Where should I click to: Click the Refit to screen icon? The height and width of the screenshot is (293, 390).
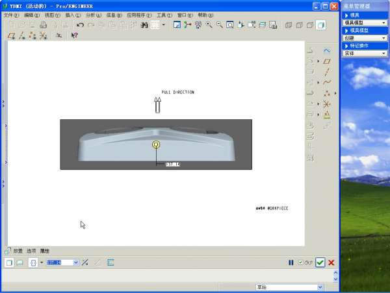click(230, 25)
